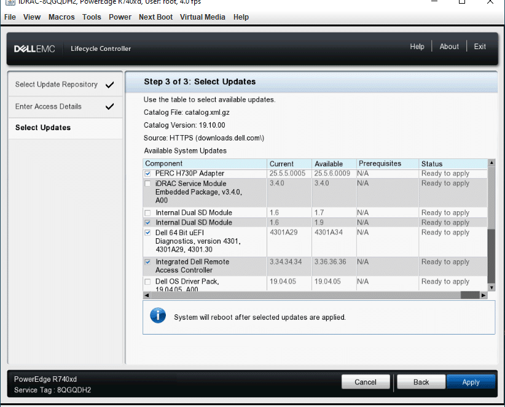The height and width of the screenshot is (407, 505).
Task: Click the Help link in Lifecycle Controller header
Action: tap(417, 47)
